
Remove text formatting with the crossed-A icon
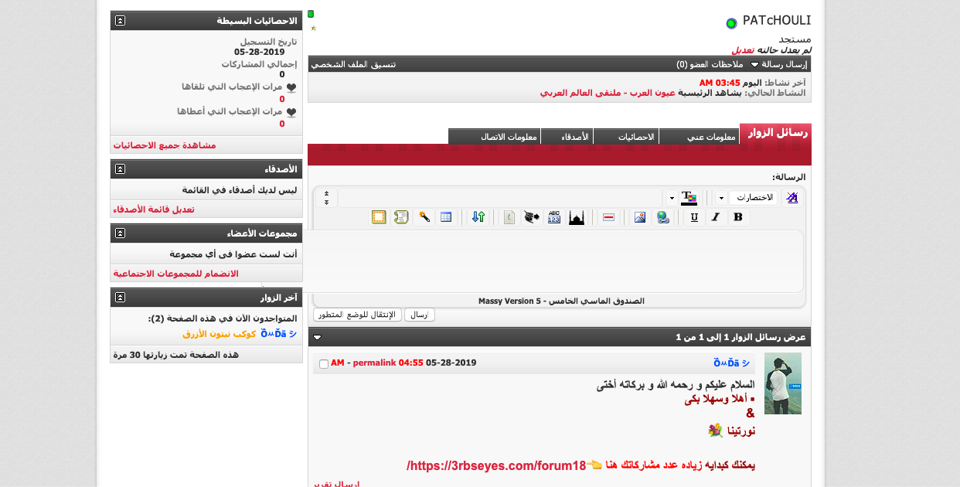point(792,198)
